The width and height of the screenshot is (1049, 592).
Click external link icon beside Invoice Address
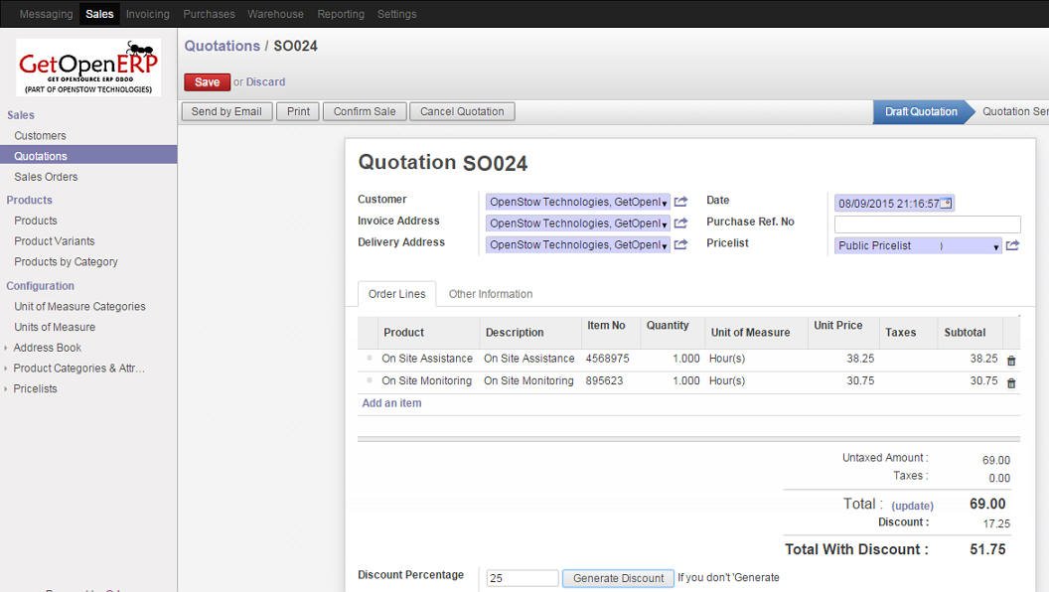[x=680, y=223]
